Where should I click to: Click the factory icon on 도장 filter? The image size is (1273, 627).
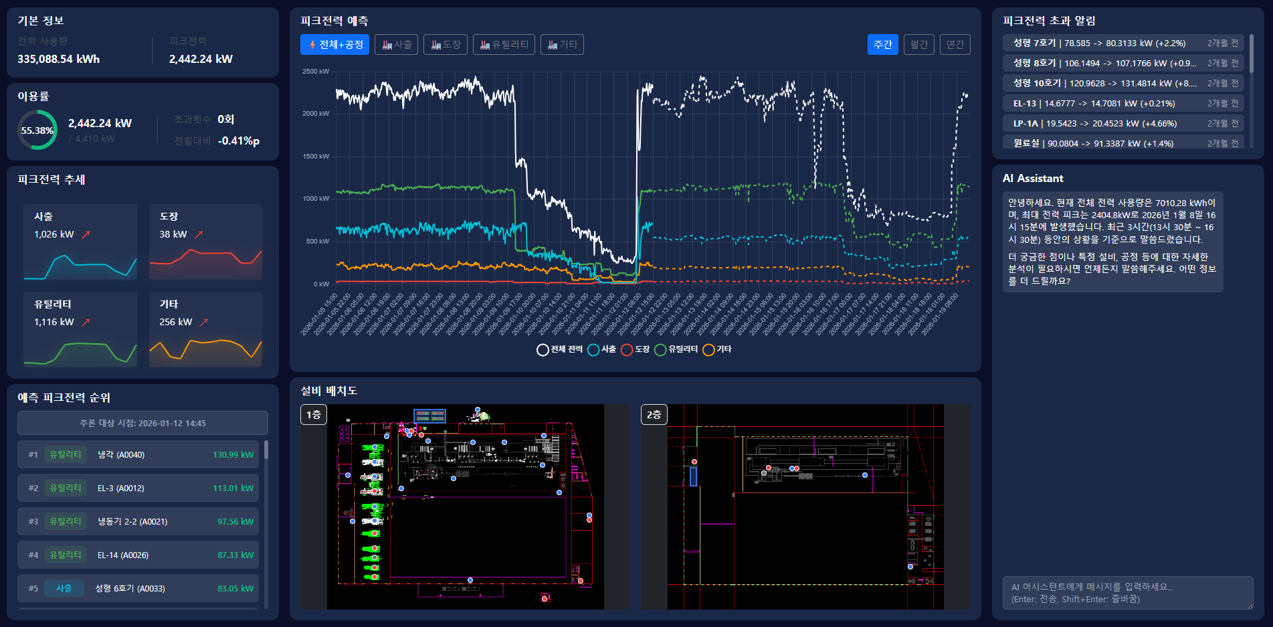435,45
